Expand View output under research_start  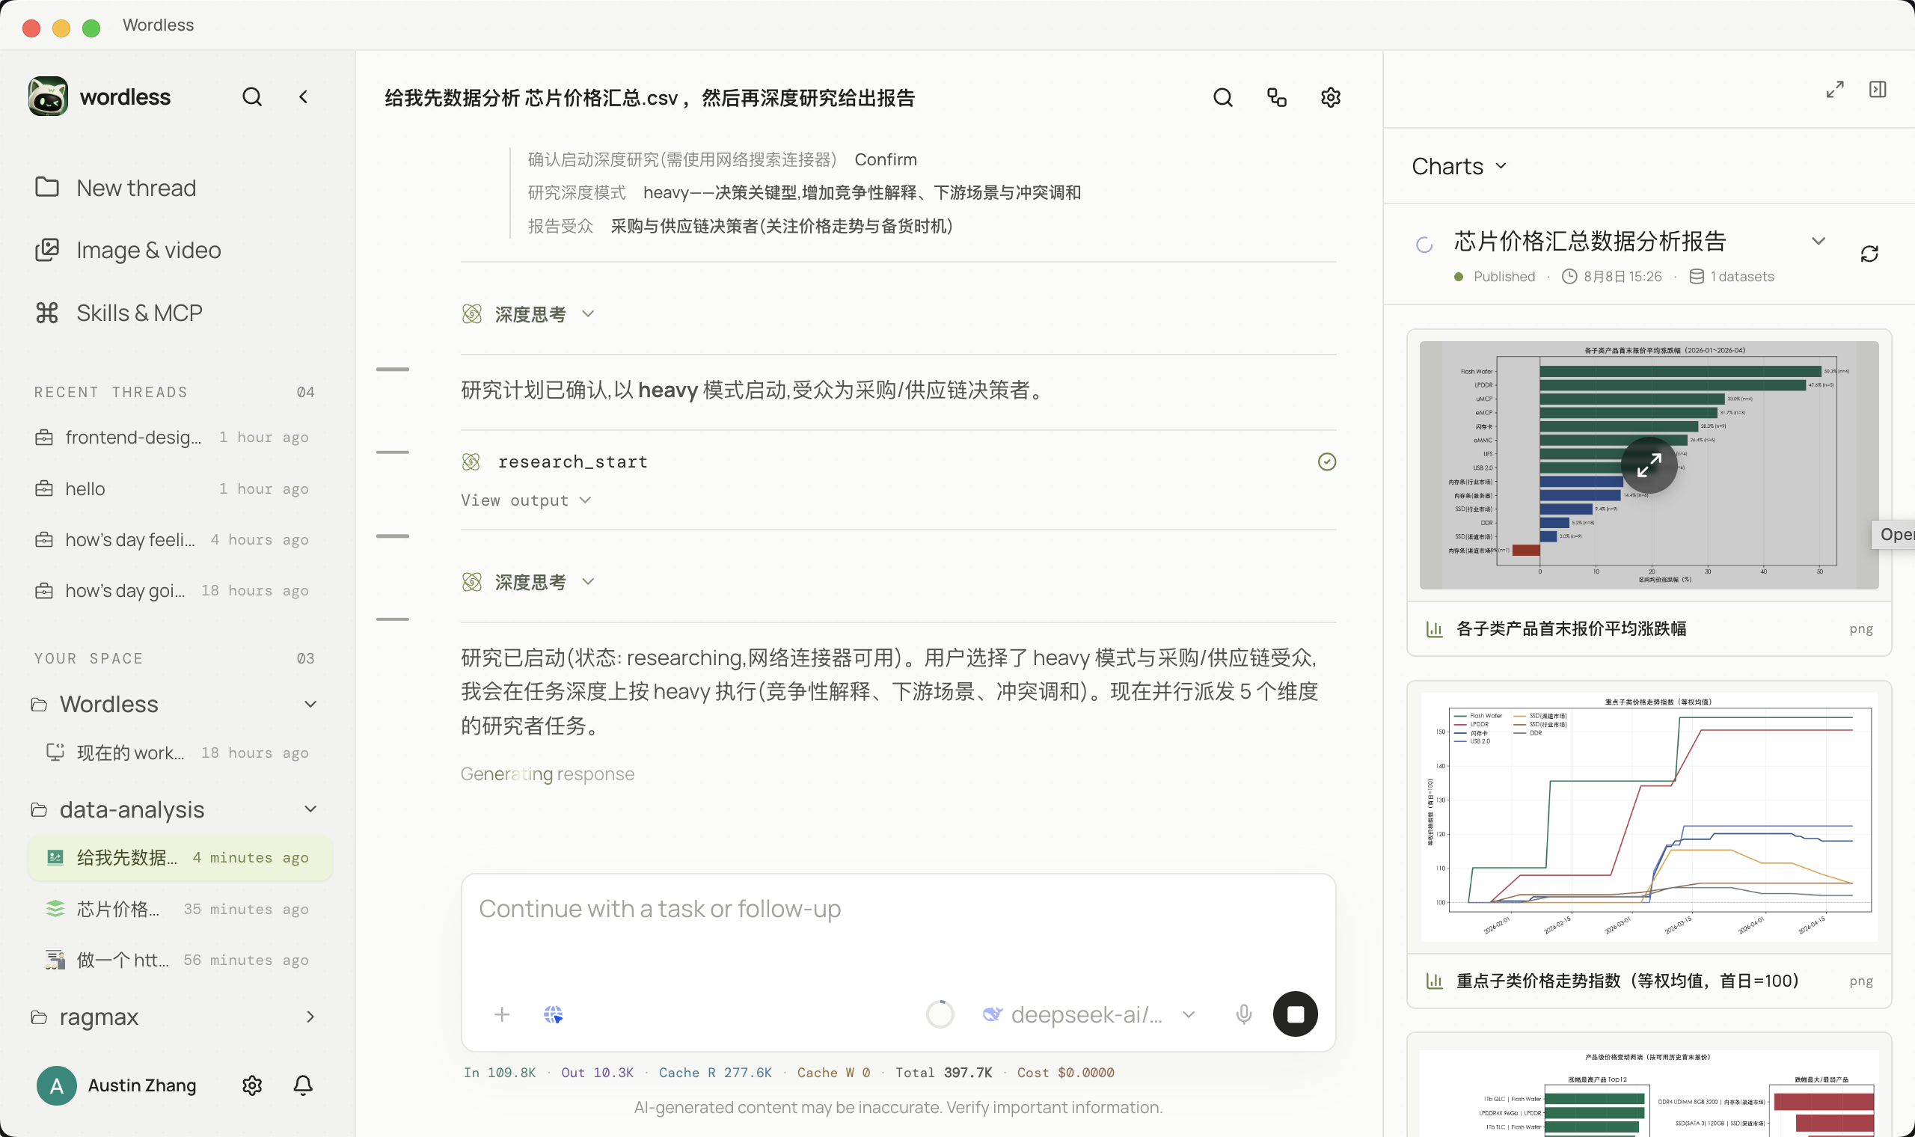coord(526,500)
